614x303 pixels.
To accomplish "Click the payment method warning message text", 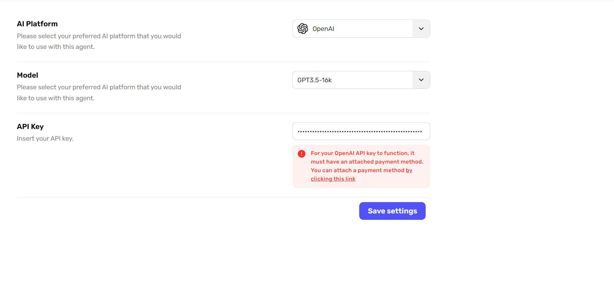I will (x=367, y=166).
